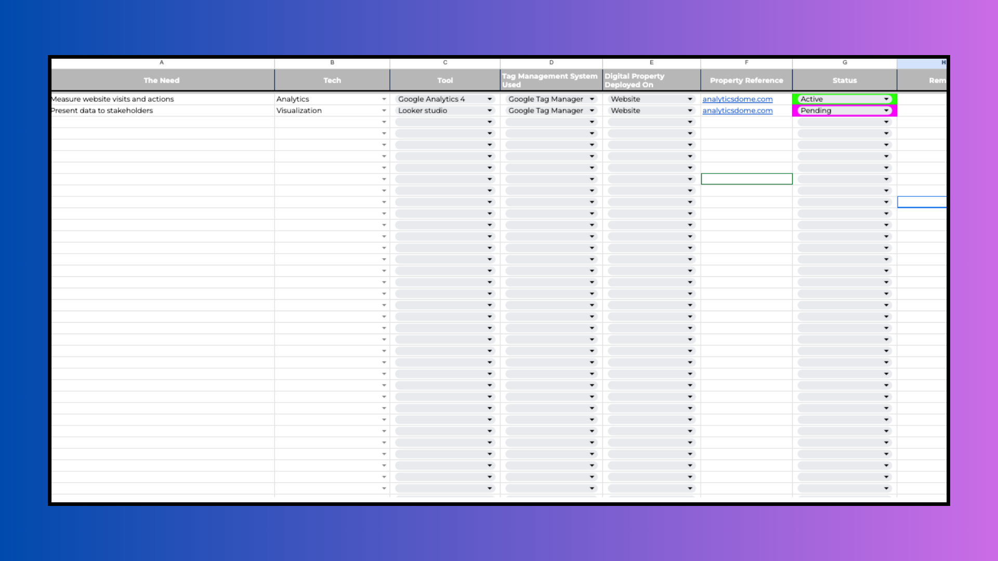The height and width of the screenshot is (561, 998).
Task: Click the Status column header to sort
Action: point(845,80)
